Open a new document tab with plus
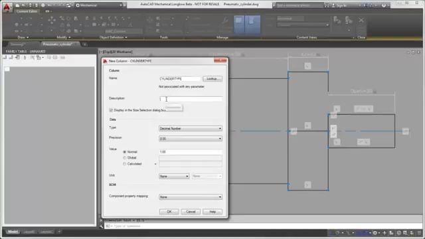Image resolution: width=425 pixels, height=239 pixels. click(x=84, y=44)
